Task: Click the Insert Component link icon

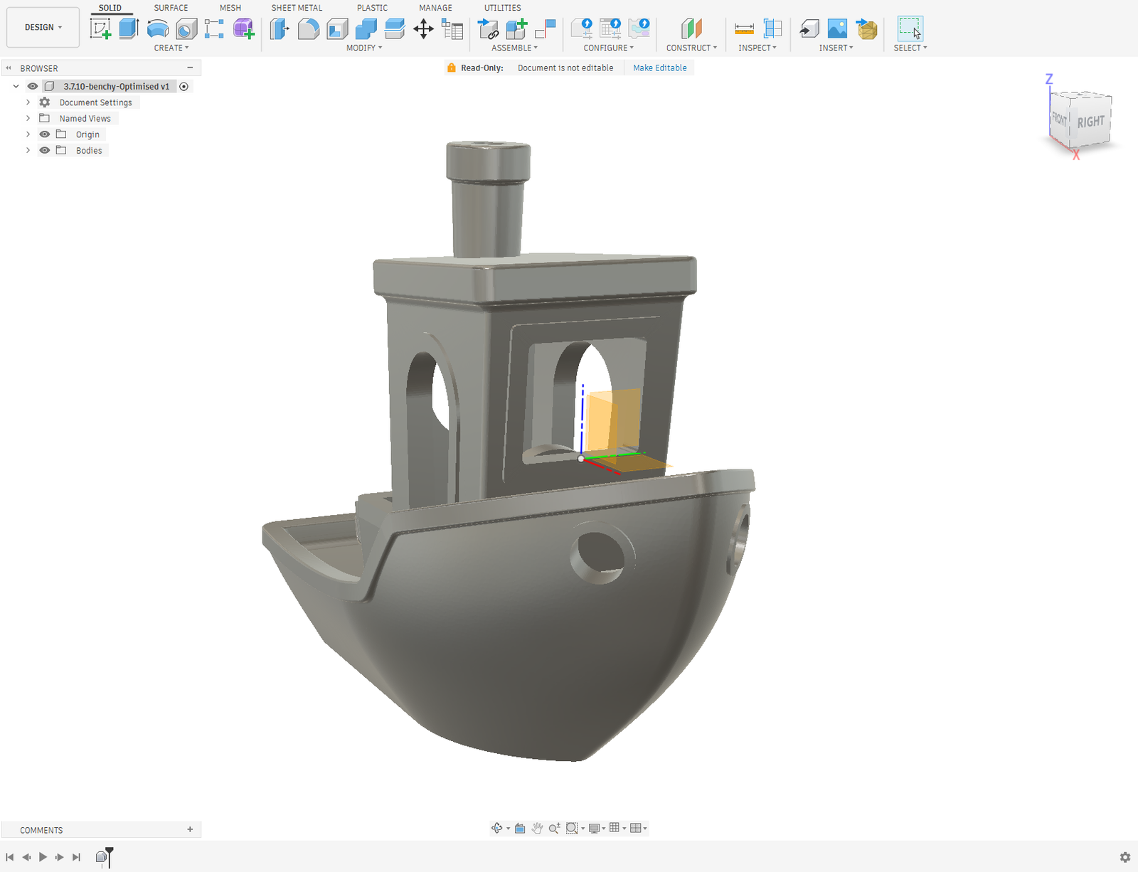Action: pyautogui.click(x=488, y=28)
